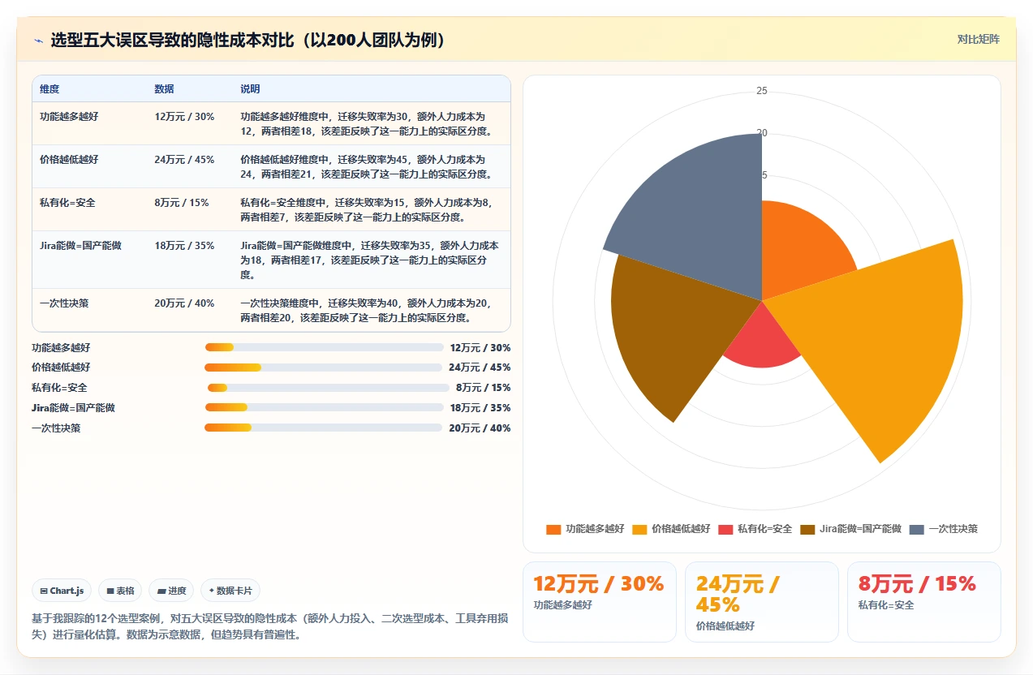
Task: Open the 12万元 / 30% data card
Action: [599, 602]
